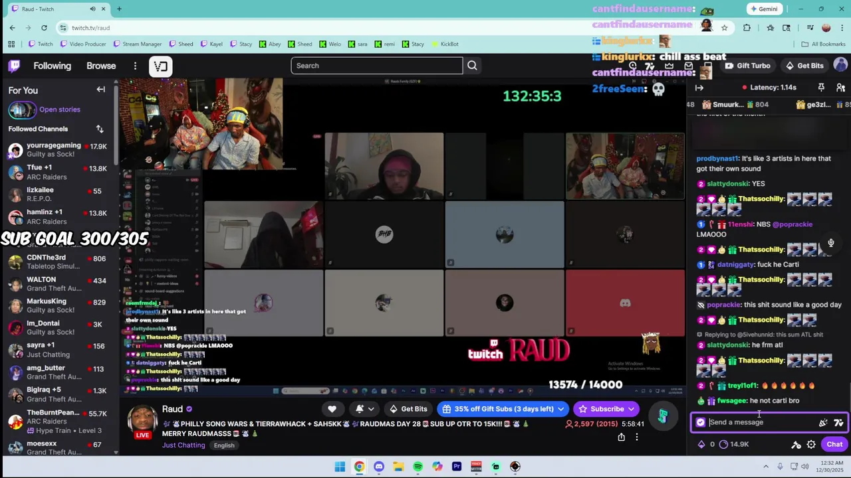Open user avatar menu in top nav
851x478 pixels.
(840, 65)
